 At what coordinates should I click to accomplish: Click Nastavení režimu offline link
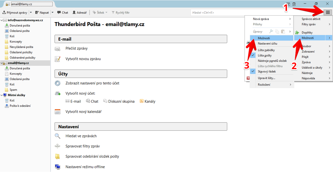pyautogui.click(x=85, y=167)
